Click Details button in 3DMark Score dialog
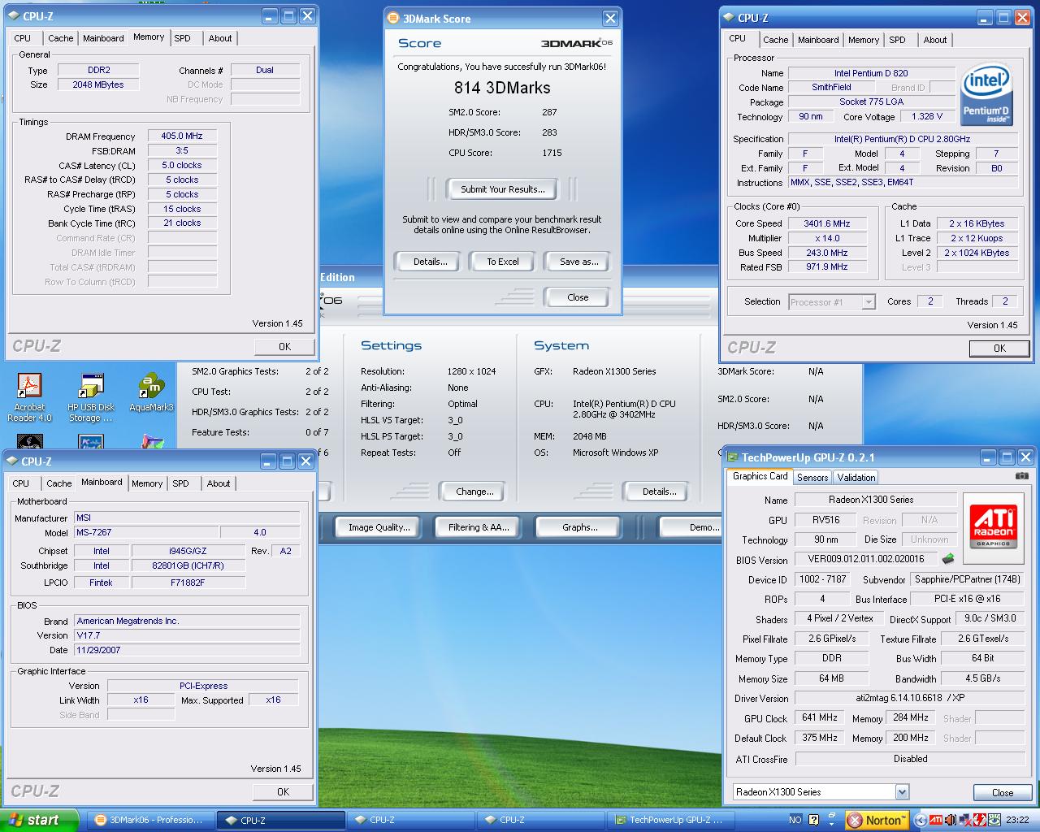Screen dimensions: 1040x832 click(x=430, y=262)
